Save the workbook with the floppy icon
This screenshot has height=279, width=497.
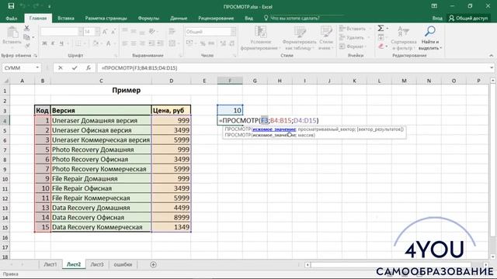click(11, 6)
